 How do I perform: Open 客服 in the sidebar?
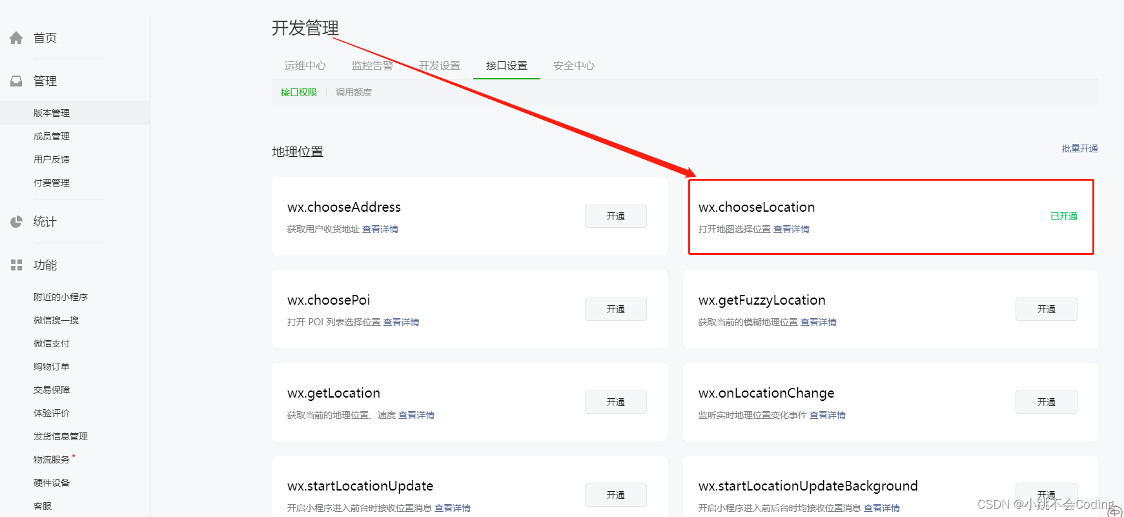click(43, 506)
